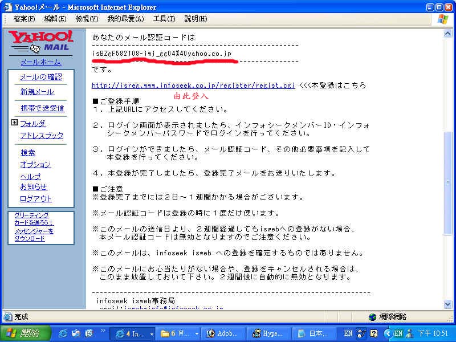Click the Internet Explorer title bar icon
This screenshot has width=456, height=342.
pos(7,7)
